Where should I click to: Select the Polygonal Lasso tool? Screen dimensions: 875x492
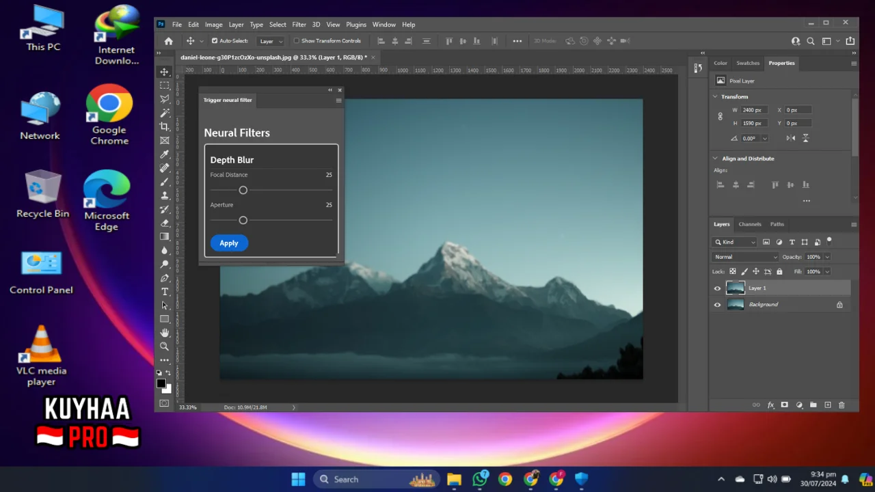click(x=165, y=99)
